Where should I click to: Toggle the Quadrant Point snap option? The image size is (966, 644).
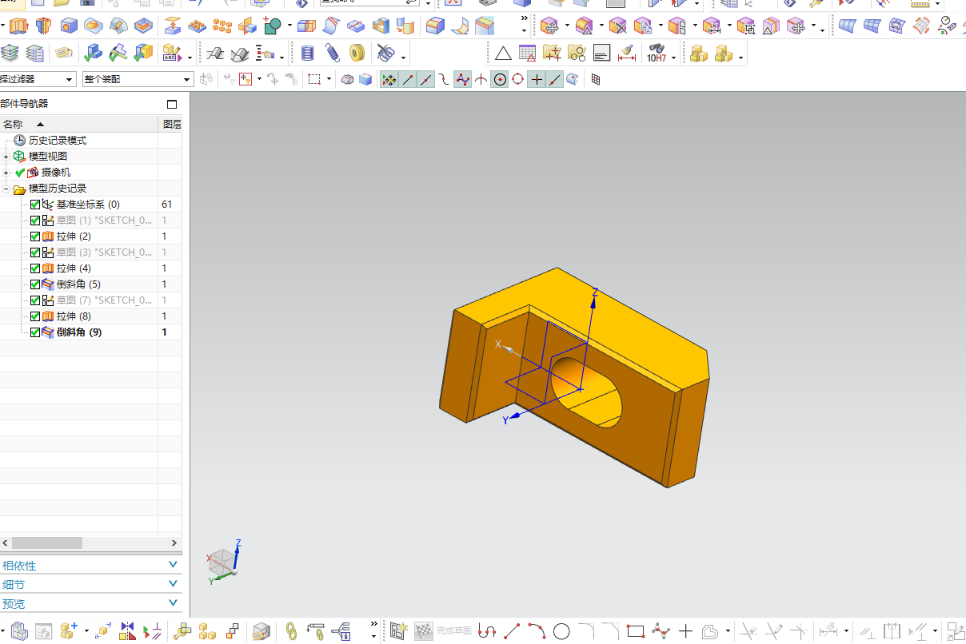[x=518, y=79]
